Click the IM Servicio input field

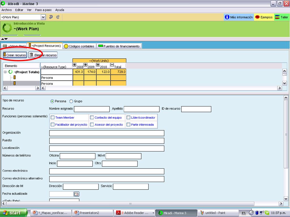tap(131, 186)
